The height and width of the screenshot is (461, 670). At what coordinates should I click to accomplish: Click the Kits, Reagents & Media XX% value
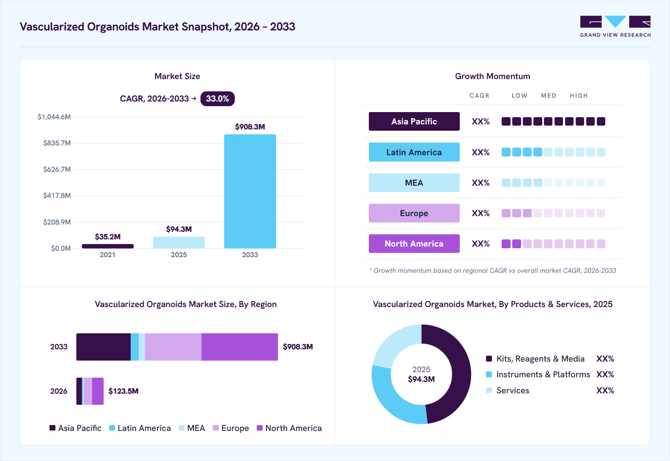pos(605,359)
